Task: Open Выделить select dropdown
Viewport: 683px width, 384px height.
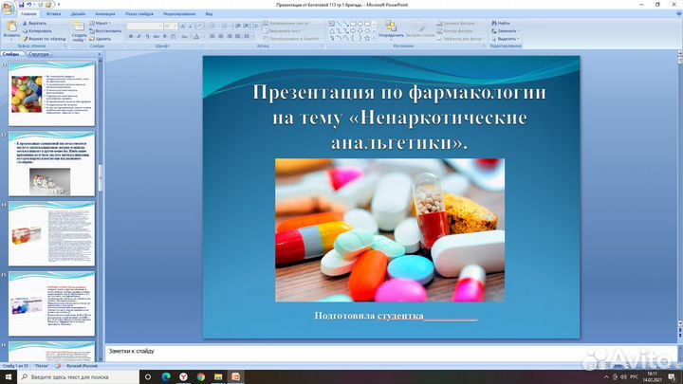Action: point(506,39)
